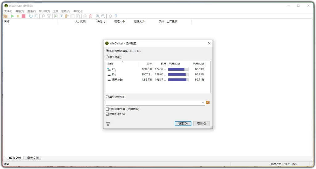Open the 工具 menu
Screen dimensions: 316x169
point(56,11)
